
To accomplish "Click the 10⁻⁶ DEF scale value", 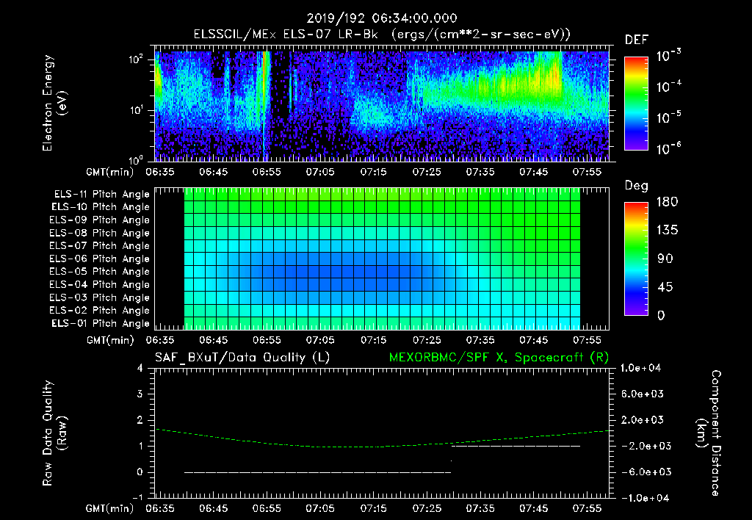I will [x=668, y=148].
